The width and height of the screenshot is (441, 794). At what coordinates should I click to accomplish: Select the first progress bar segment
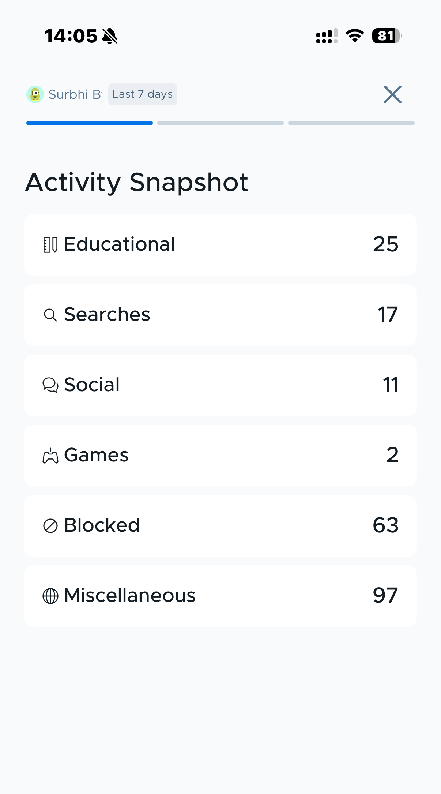pos(90,123)
